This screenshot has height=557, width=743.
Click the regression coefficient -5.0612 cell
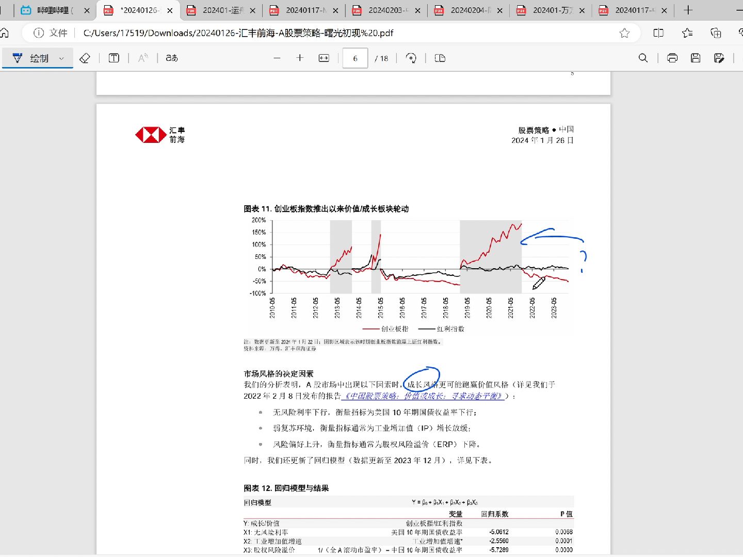(499, 532)
